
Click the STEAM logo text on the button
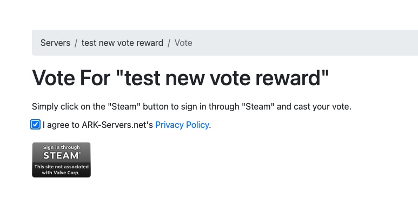(61, 155)
